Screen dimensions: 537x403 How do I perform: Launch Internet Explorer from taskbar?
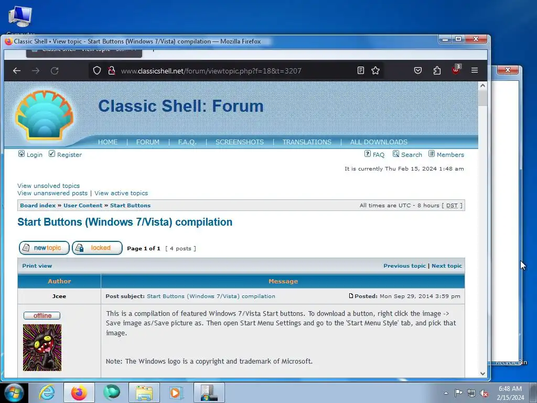(x=46, y=393)
